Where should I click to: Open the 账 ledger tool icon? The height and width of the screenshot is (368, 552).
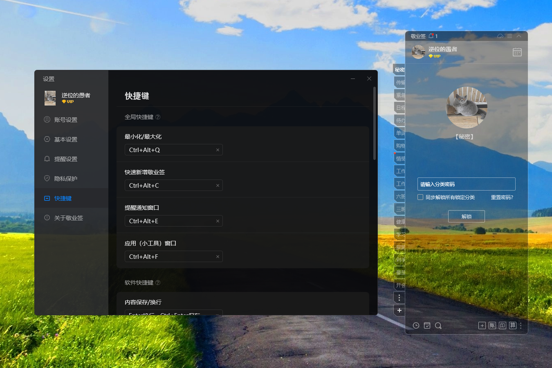click(492, 325)
